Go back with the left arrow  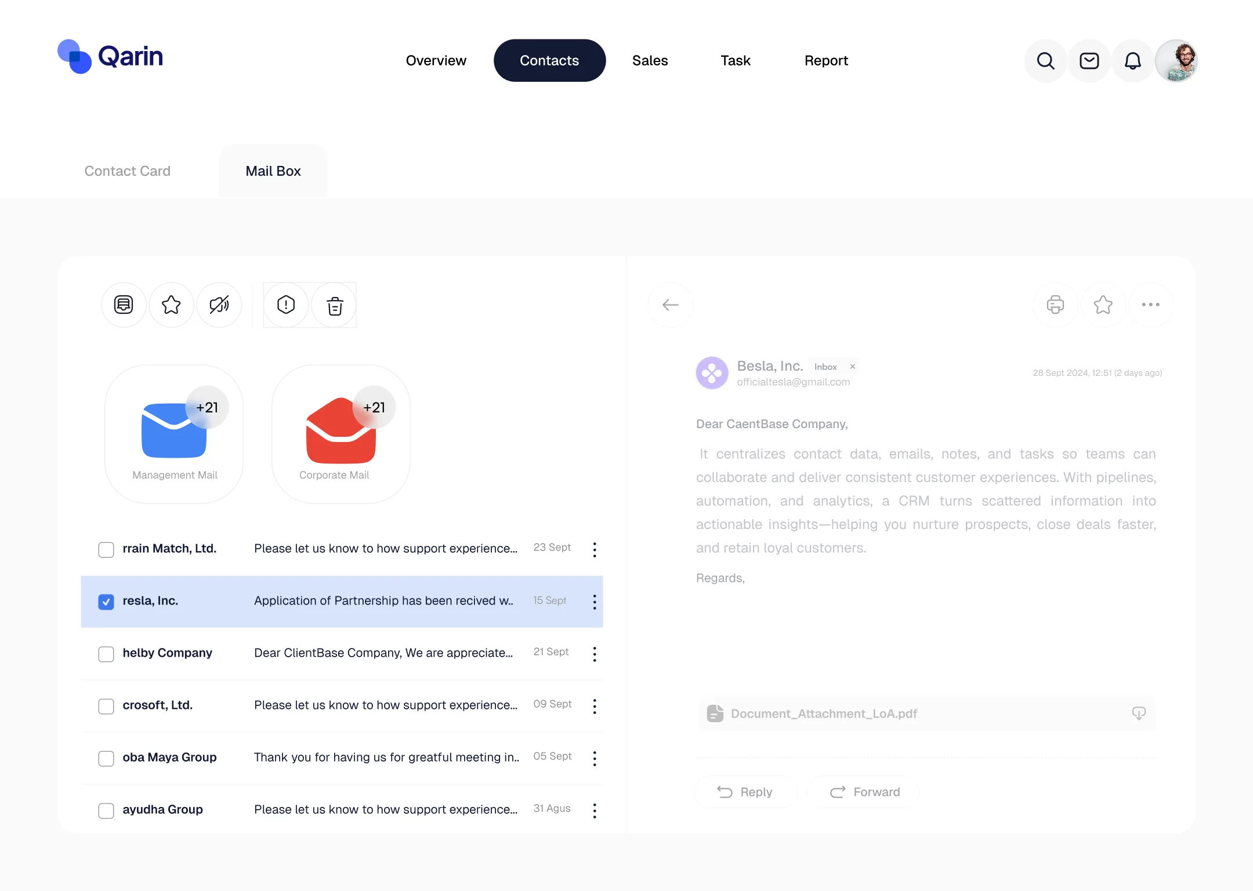(x=670, y=305)
